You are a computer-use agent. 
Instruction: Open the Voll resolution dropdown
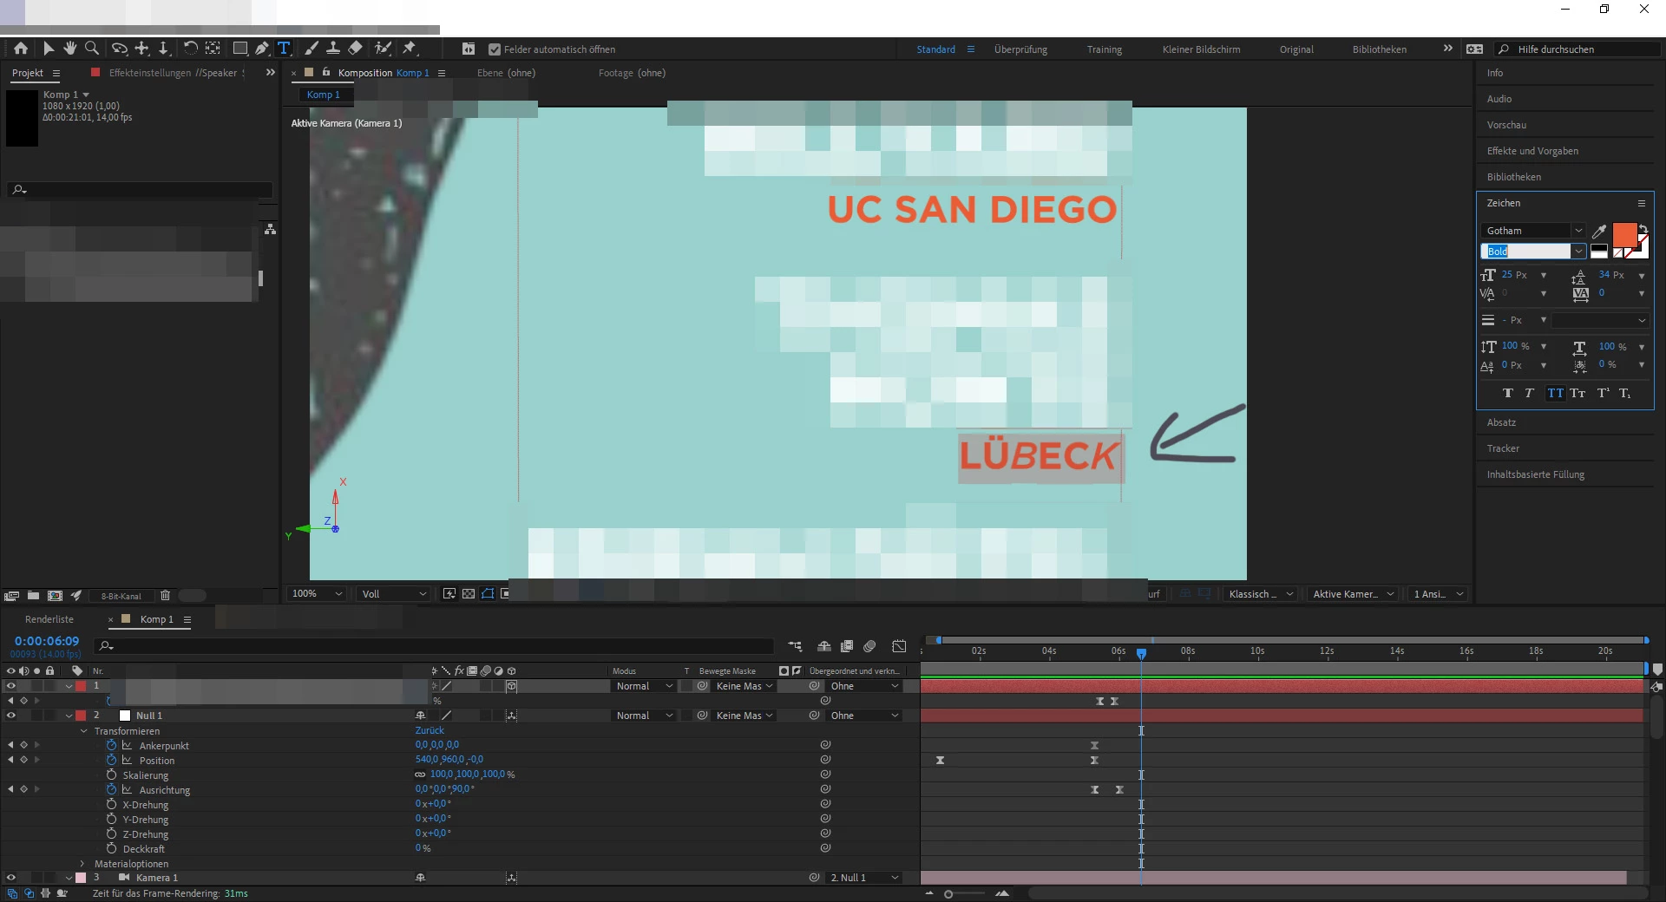point(394,594)
